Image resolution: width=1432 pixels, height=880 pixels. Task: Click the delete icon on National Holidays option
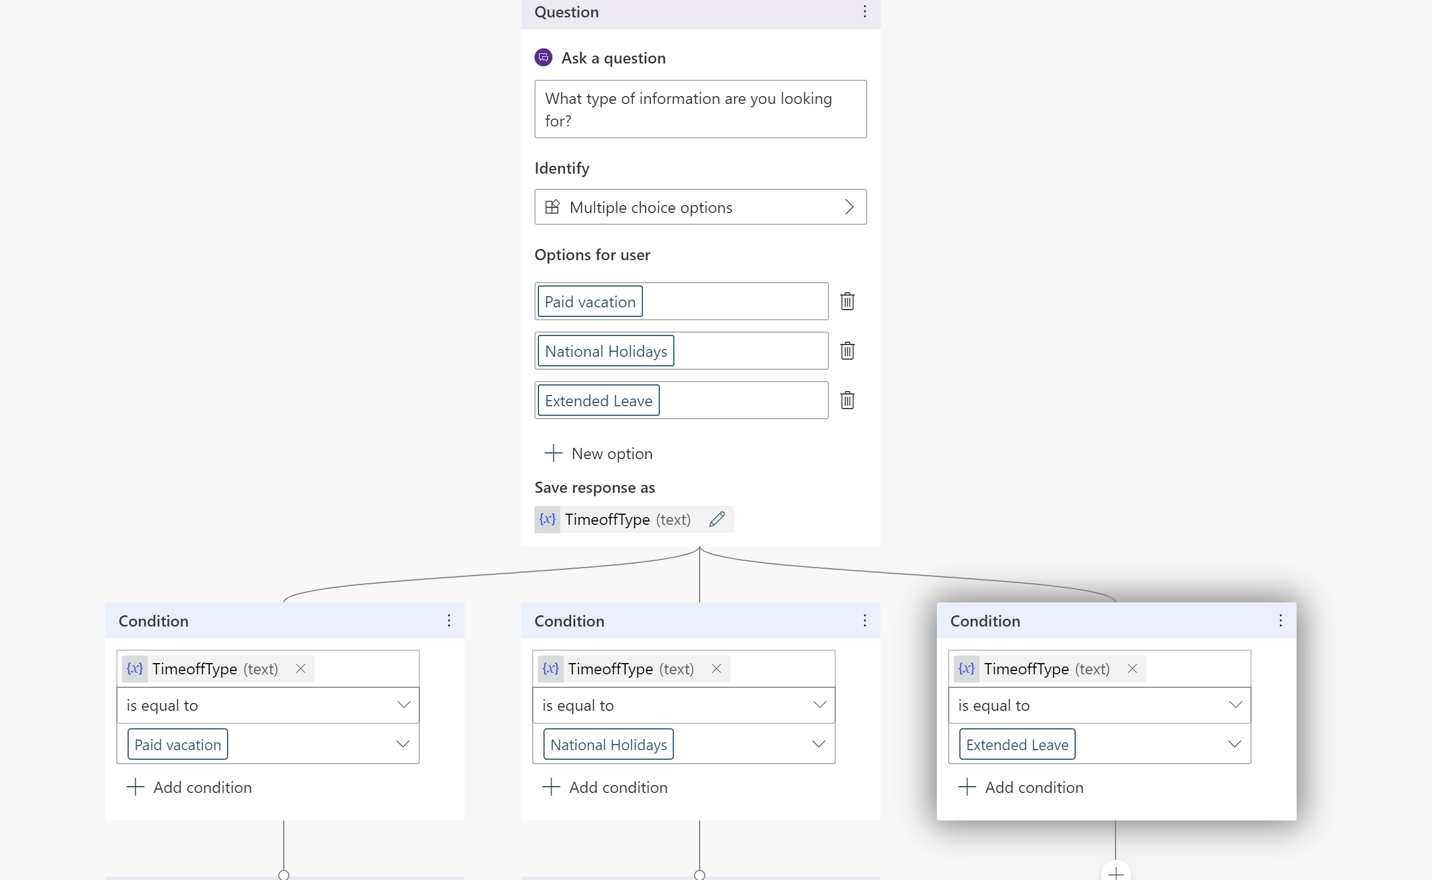[x=847, y=351]
